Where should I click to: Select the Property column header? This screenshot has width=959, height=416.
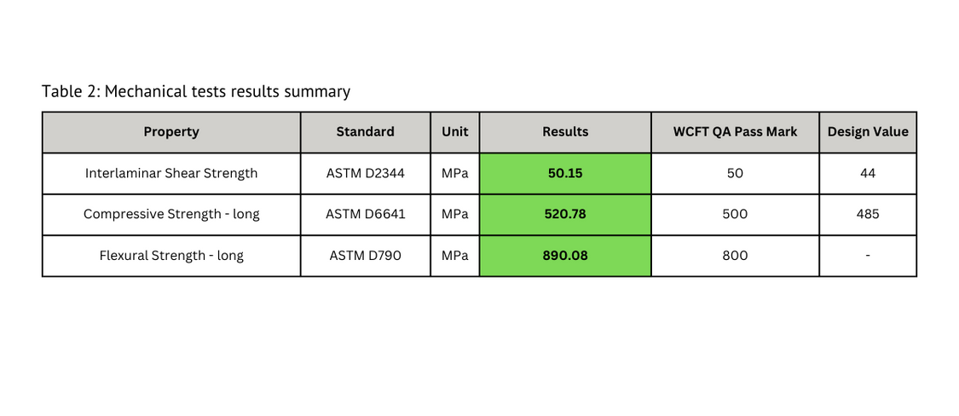coord(171,132)
